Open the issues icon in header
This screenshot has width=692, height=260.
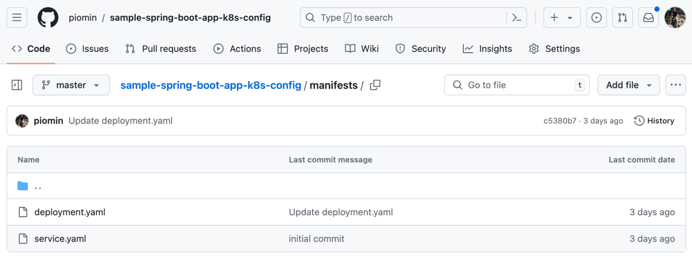click(x=597, y=18)
